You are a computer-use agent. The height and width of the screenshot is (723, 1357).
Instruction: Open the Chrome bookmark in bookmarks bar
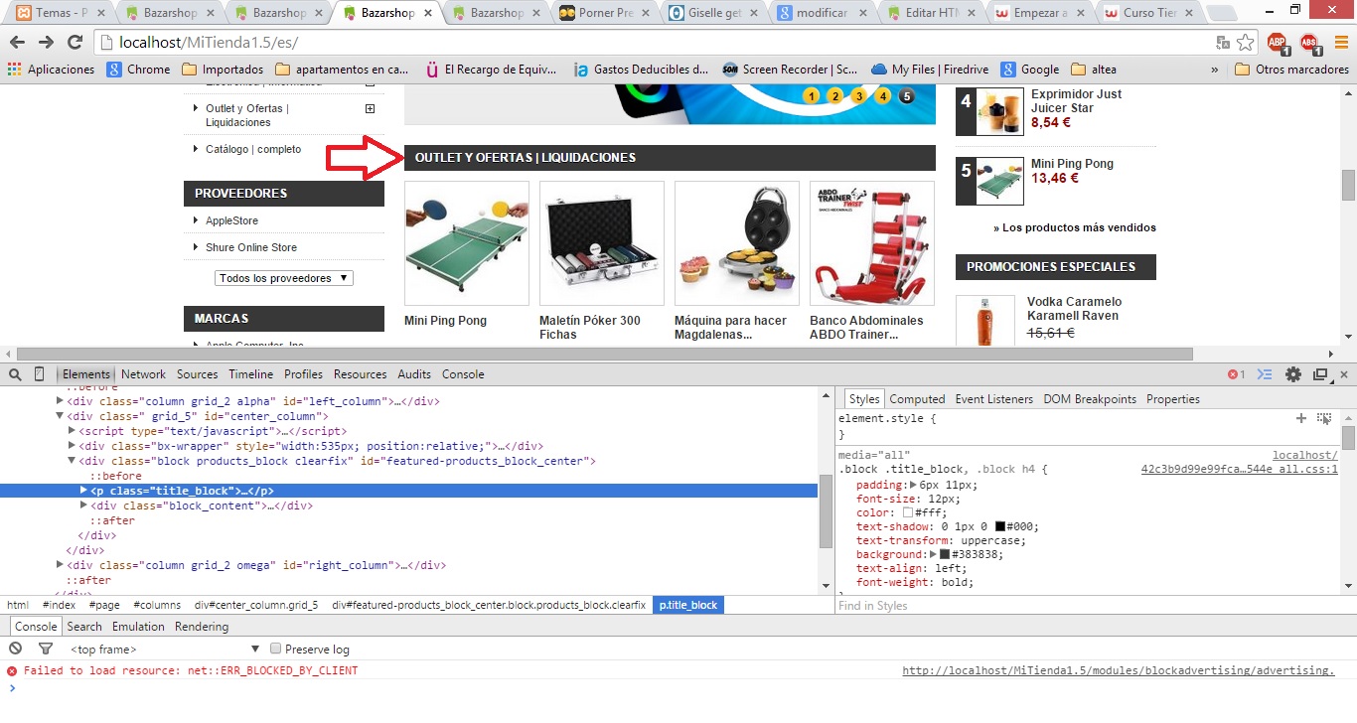(138, 70)
